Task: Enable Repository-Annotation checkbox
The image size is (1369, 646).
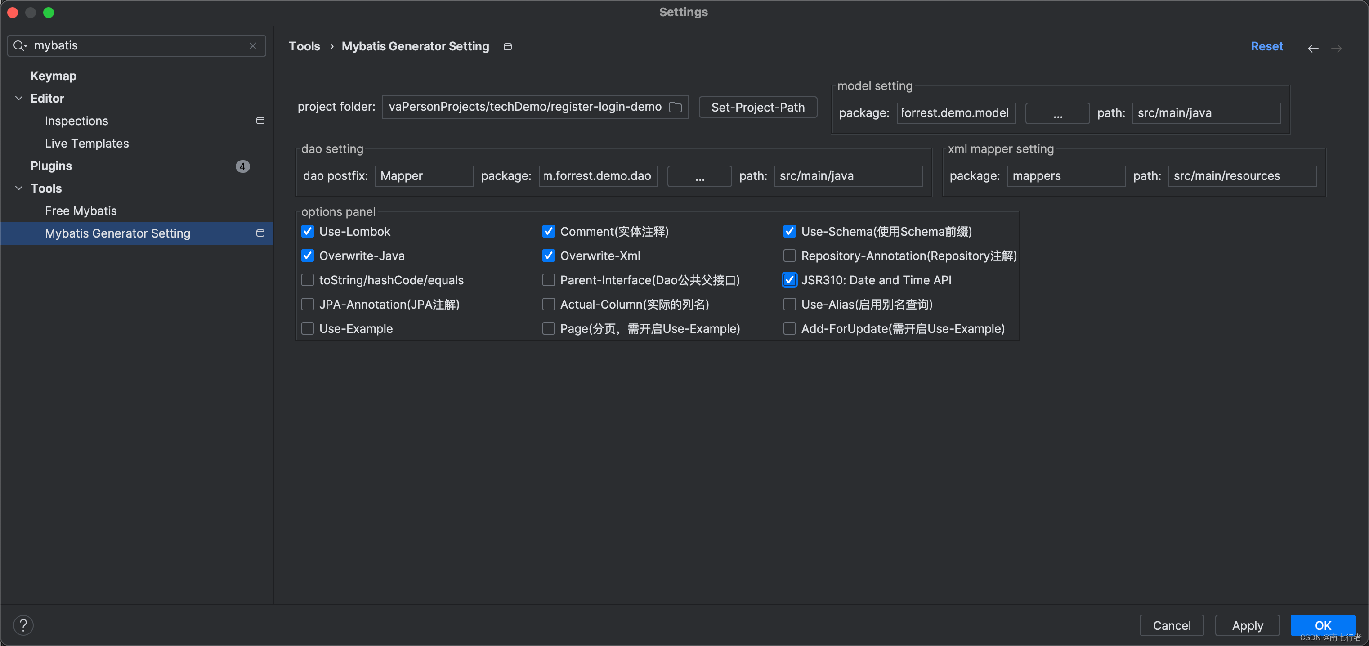Action: (x=790, y=256)
